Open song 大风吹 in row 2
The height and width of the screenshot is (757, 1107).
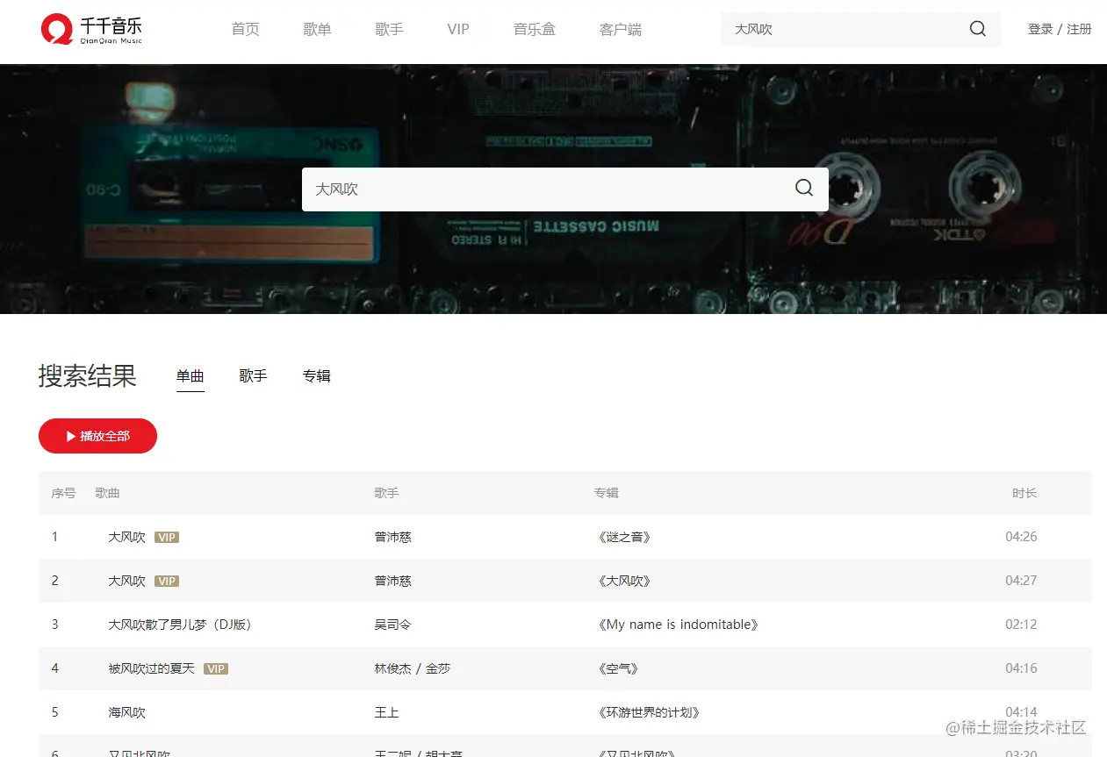pyautogui.click(x=127, y=581)
